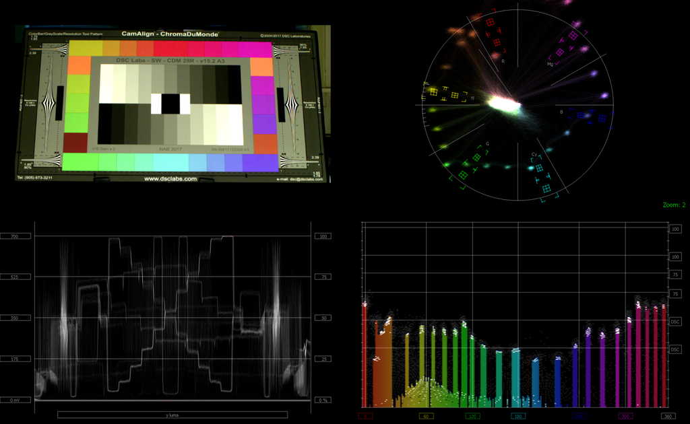The width and height of the screenshot is (690, 424).
Task: Click the waveform's 75 percent scale label
Action: (x=323, y=277)
